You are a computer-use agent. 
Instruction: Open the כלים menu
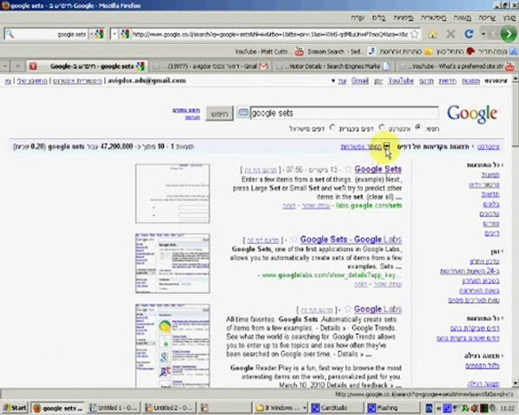[379, 17]
